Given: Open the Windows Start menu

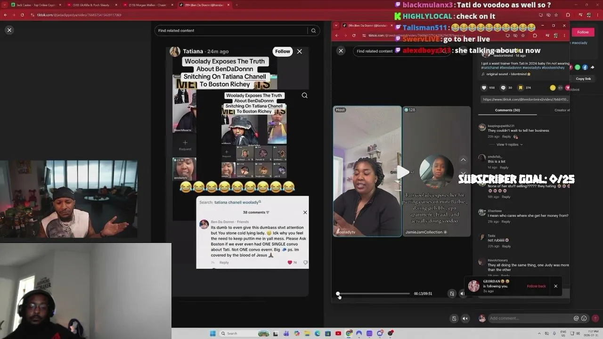Looking at the screenshot, I should (x=212, y=333).
